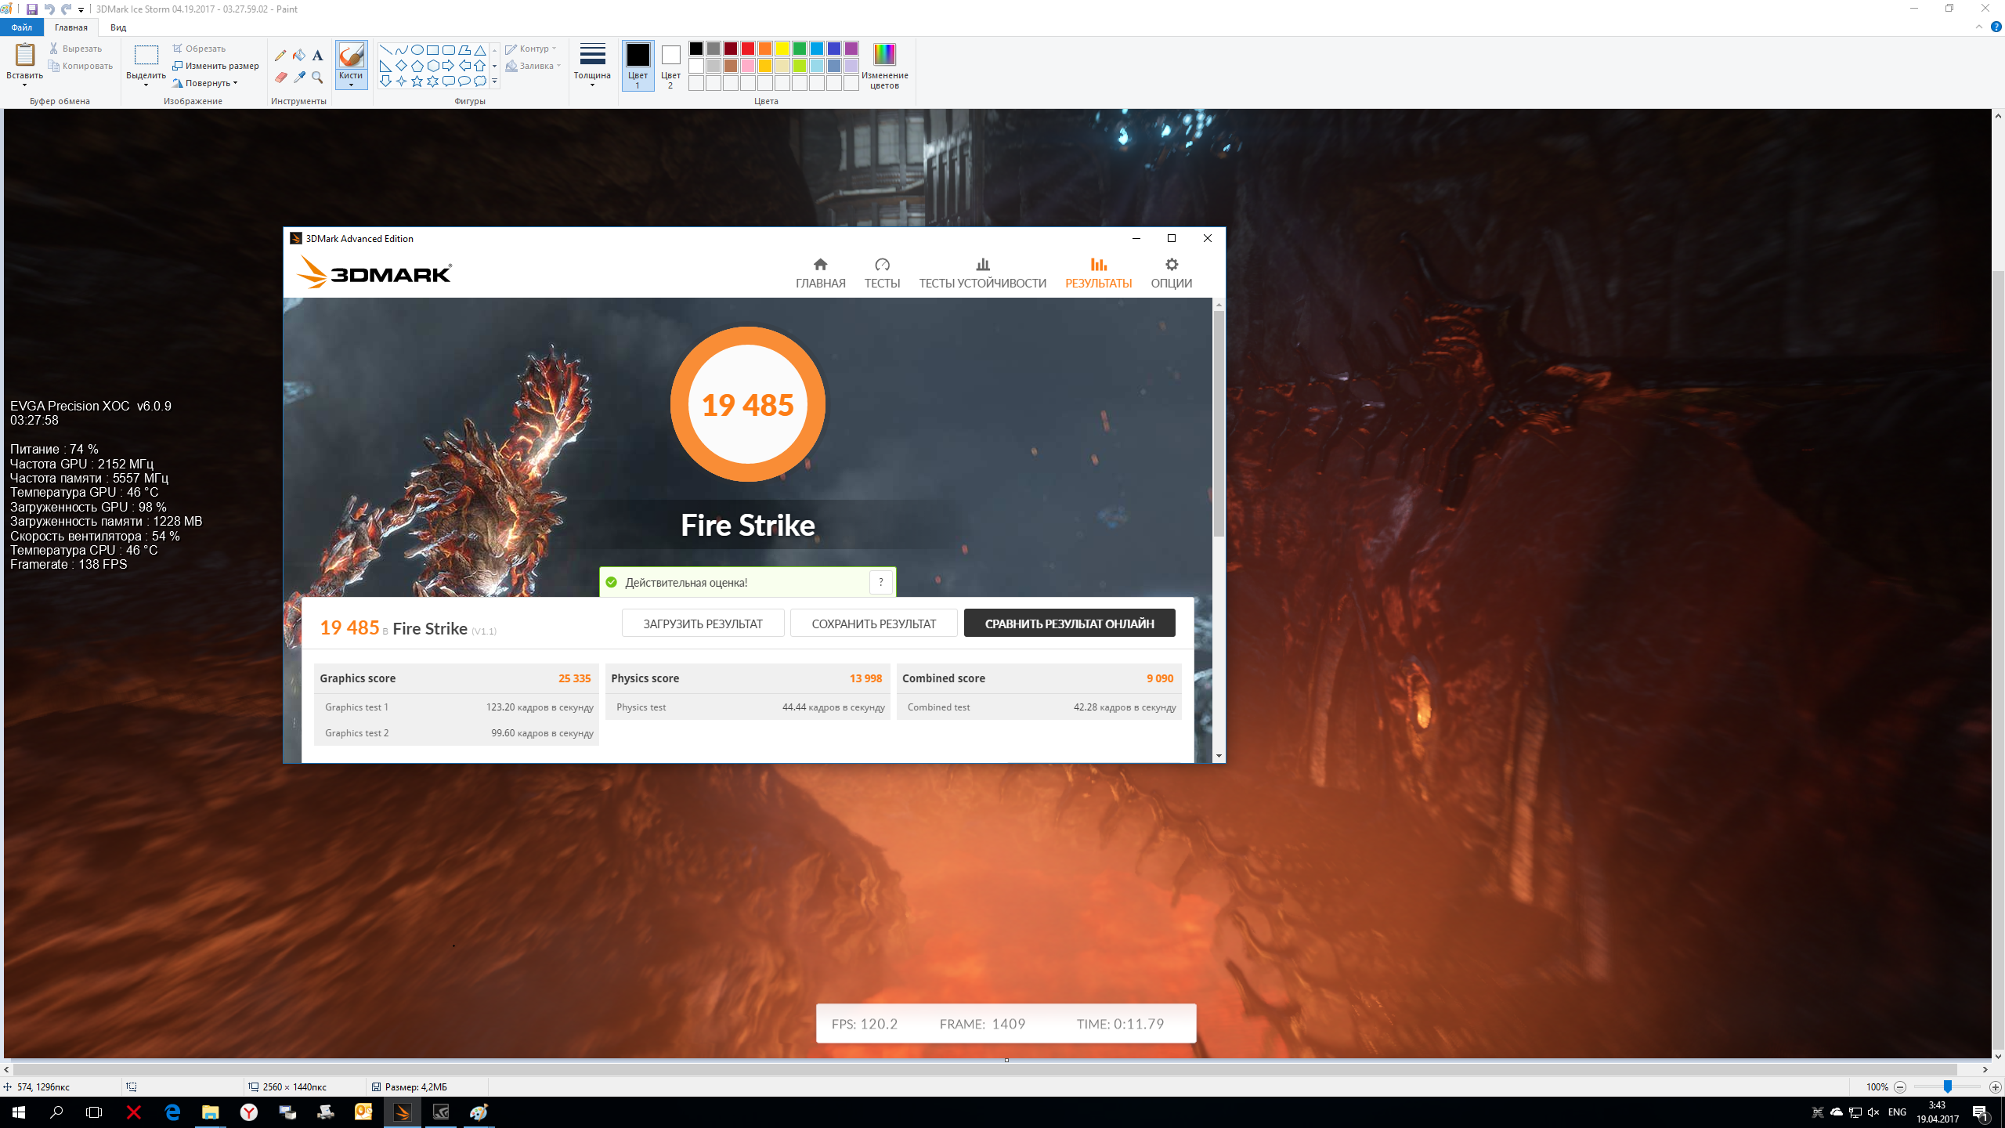2005x1128 pixels.
Task: Select the Eraser tool
Action: tap(280, 78)
